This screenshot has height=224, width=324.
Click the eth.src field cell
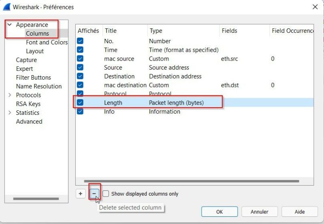[229, 59]
